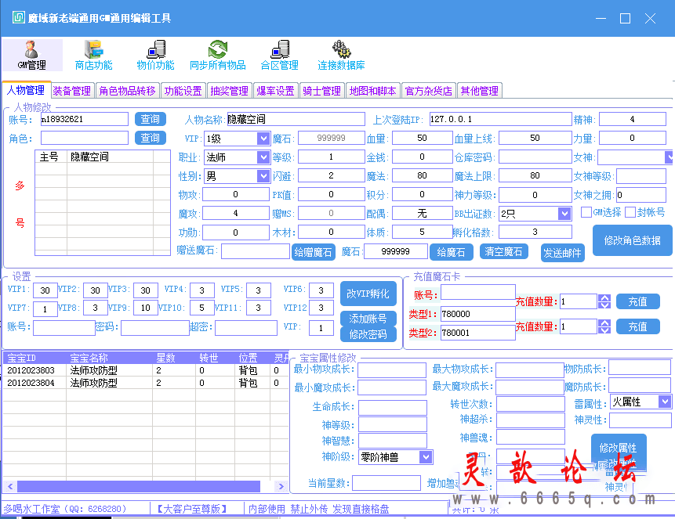Screen dimensions: 675x519
Task: Click the pet list horizontal scrollbar
Action: (x=139, y=486)
